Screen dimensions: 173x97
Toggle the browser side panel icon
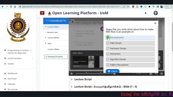pyautogui.click(x=158, y=6)
